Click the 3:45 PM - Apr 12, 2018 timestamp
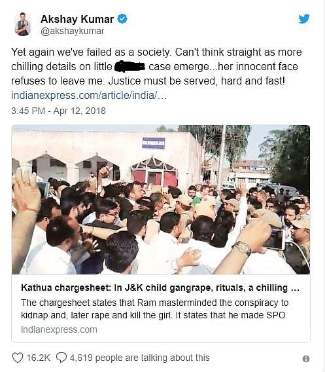This screenshot has height=372, width=325. point(58,111)
